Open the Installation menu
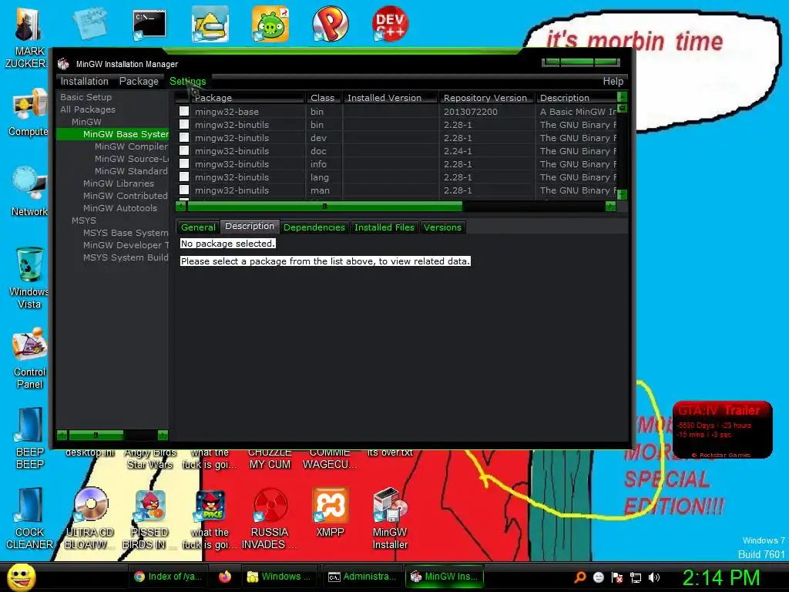 click(85, 81)
